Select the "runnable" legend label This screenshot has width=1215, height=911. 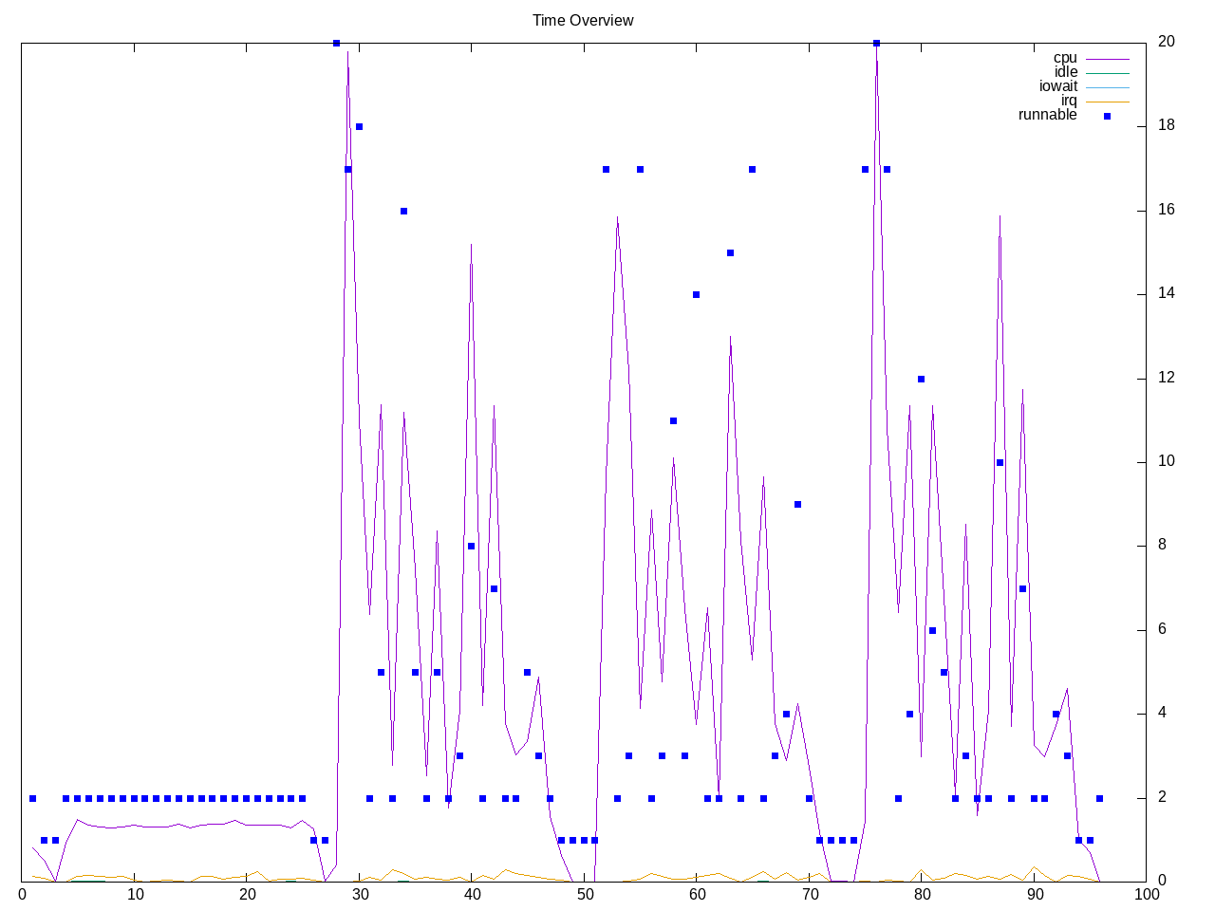coord(1047,115)
